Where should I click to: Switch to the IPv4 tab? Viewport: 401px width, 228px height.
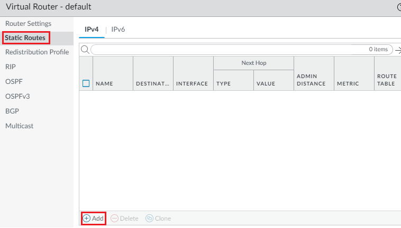[92, 30]
